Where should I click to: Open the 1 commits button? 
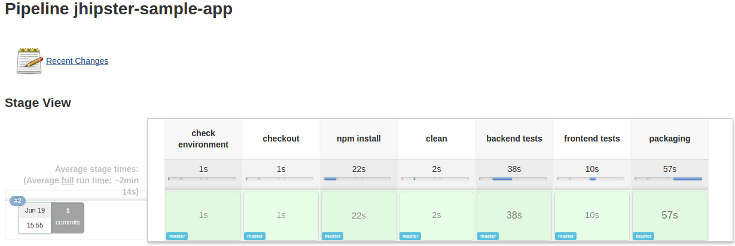(x=68, y=217)
